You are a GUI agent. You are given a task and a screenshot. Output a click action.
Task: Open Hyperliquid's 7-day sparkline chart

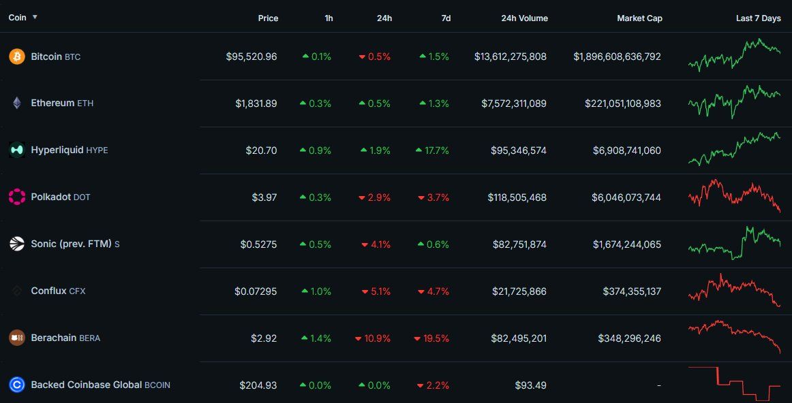pyautogui.click(x=735, y=149)
